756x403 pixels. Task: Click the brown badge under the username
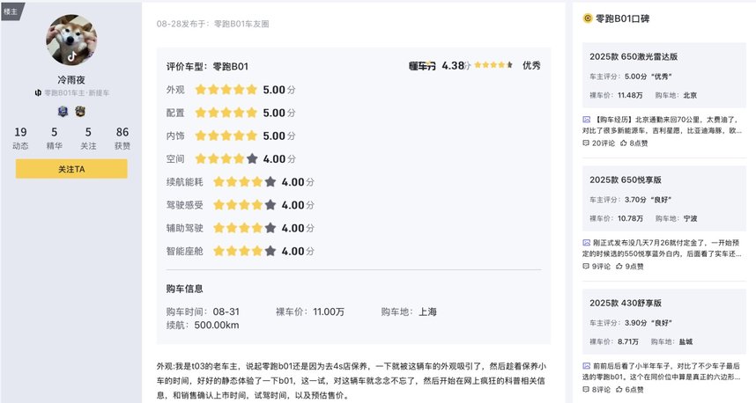tap(80, 112)
